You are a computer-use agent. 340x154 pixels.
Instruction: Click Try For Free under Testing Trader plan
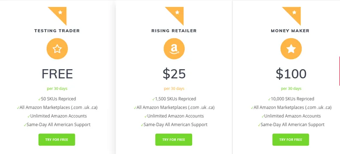point(57,140)
